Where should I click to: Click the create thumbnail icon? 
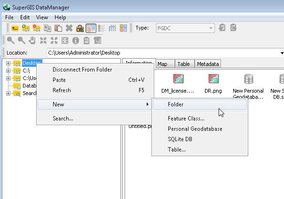coord(97,40)
